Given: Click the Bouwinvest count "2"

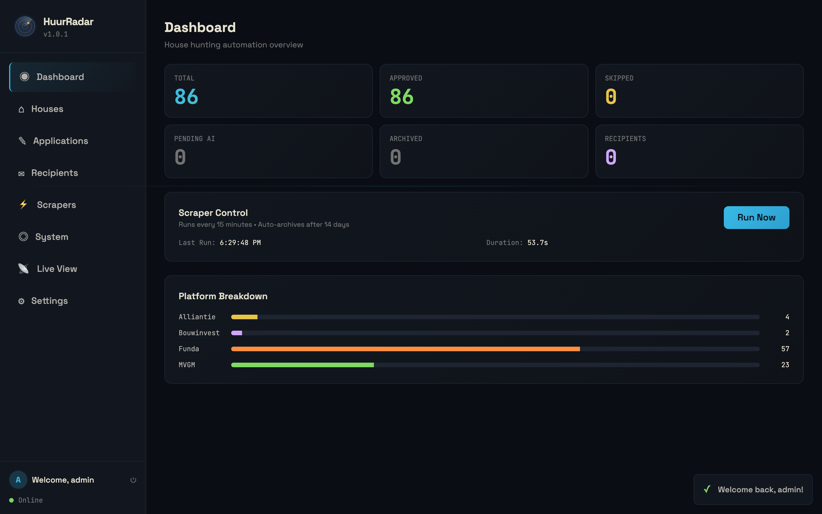Looking at the screenshot, I should [787, 333].
